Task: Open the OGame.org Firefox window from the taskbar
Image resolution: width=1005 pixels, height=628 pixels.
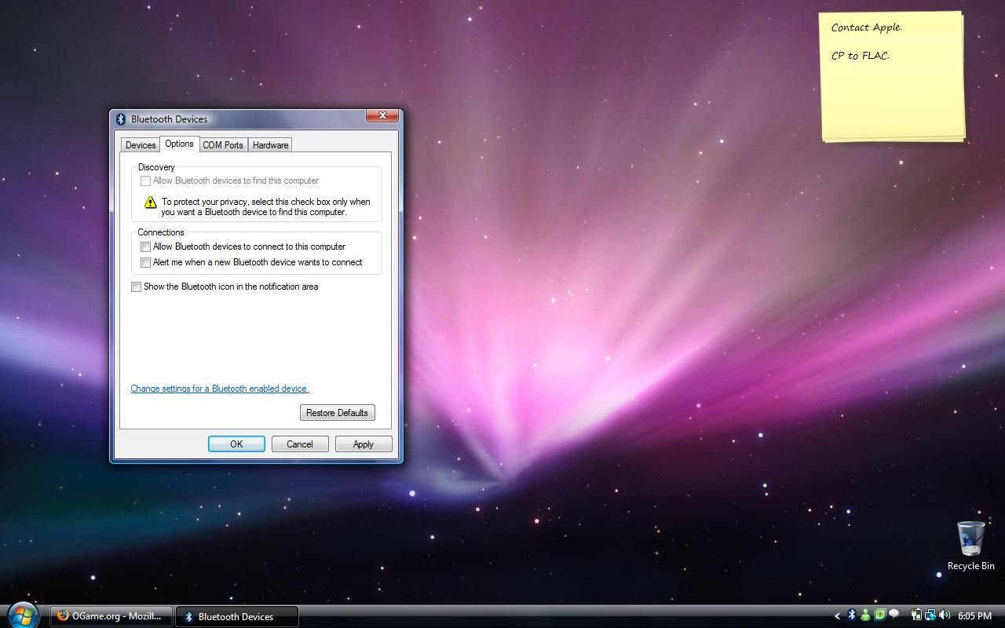Action: 110,616
